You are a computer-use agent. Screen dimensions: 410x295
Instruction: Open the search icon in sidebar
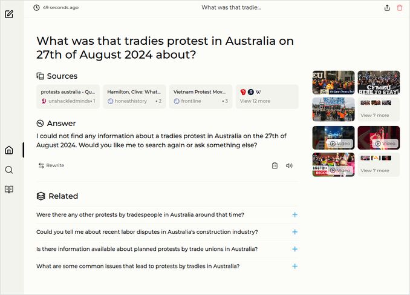click(9, 170)
